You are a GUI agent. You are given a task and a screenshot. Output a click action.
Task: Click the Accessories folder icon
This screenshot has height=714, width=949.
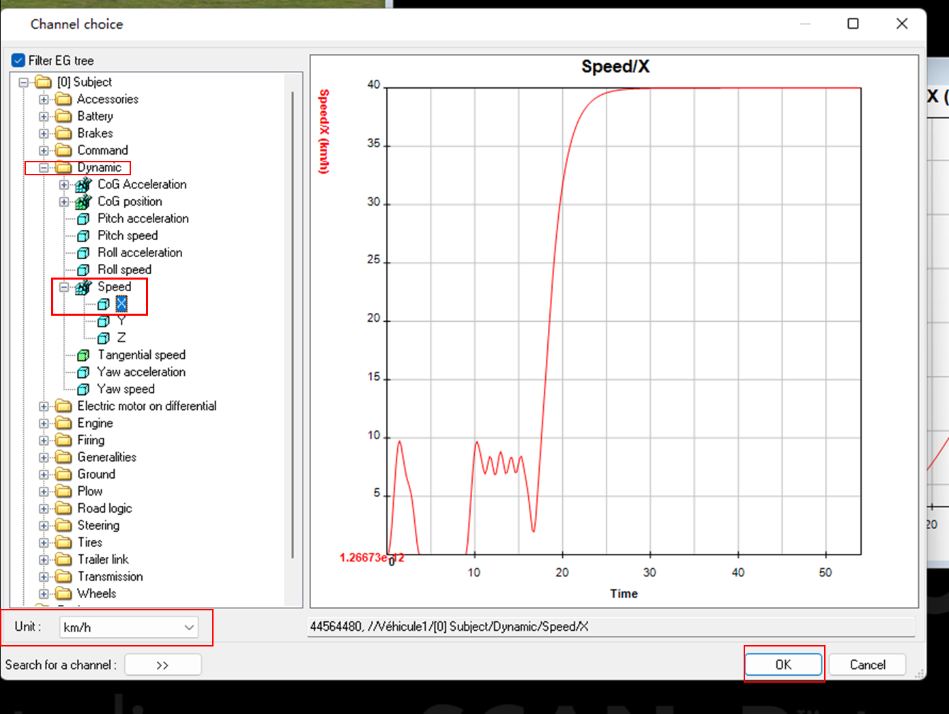(x=63, y=99)
